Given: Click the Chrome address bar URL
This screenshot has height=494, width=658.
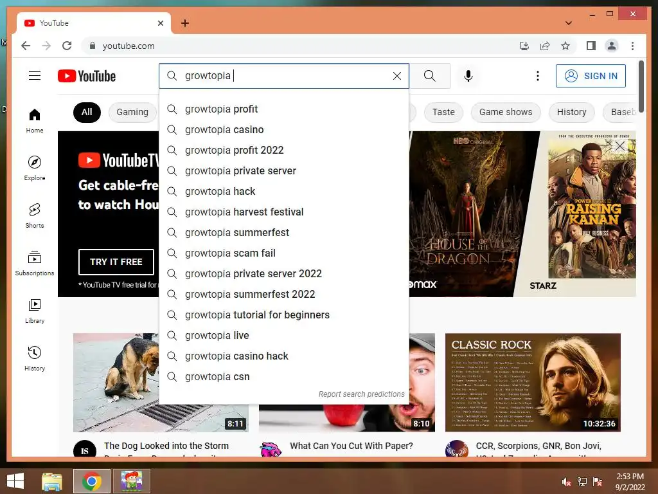Looking at the screenshot, I should tap(129, 46).
